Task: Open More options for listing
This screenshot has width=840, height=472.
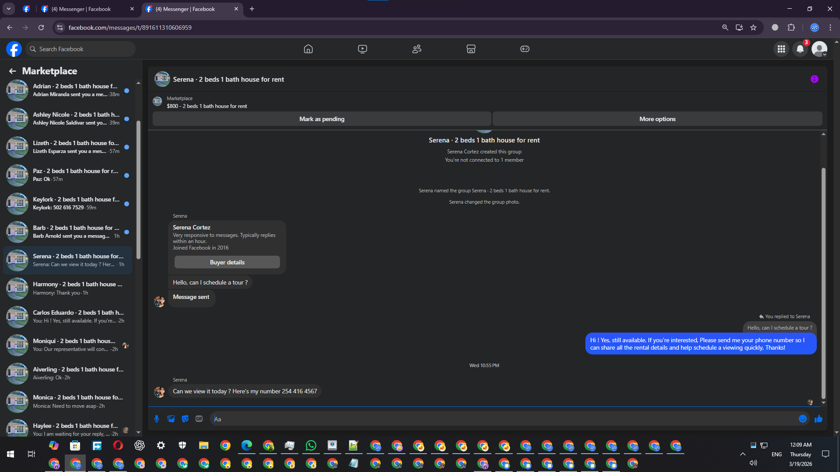Action: click(x=657, y=119)
